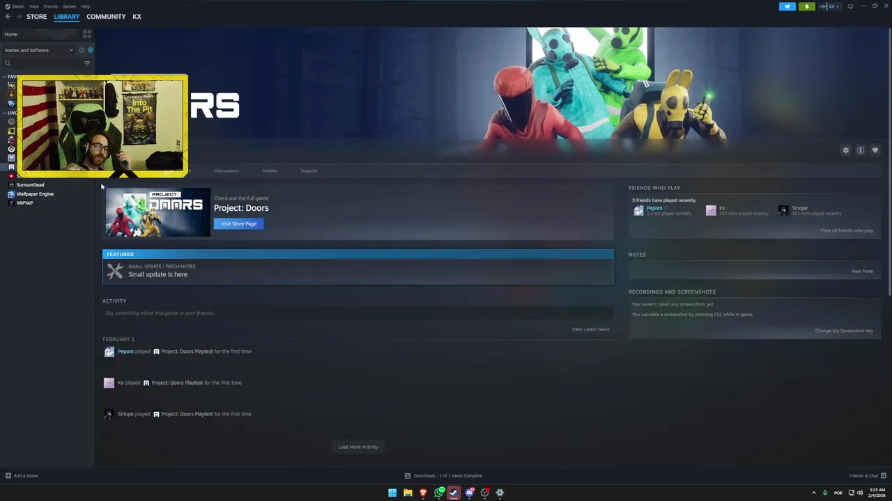Click Load More Activity button

tap(358, 447)
